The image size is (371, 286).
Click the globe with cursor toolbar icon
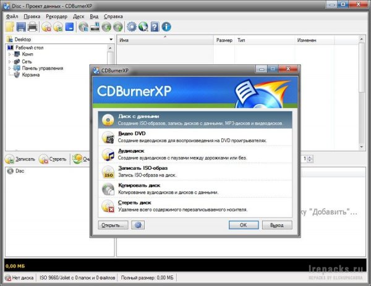coord(143,27)
